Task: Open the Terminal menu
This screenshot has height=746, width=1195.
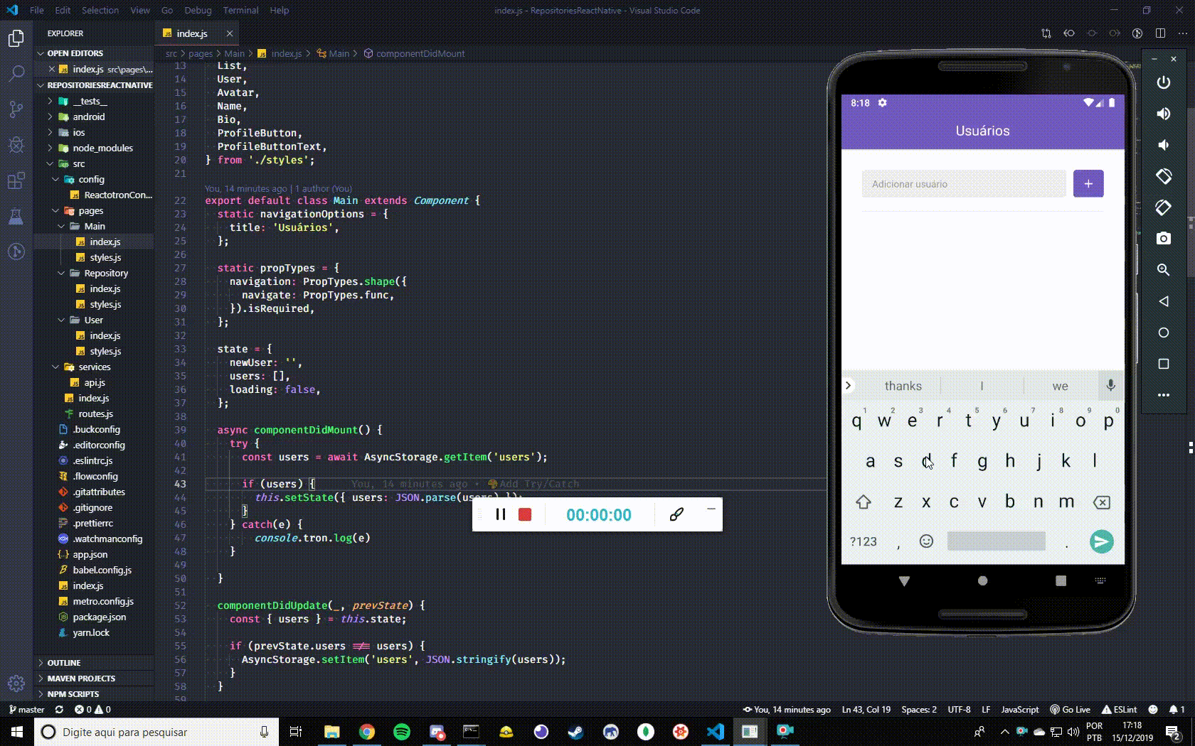Action: pos(240,10)
